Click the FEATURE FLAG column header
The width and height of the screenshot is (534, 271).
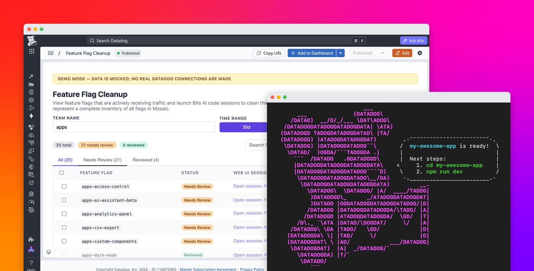96,173
